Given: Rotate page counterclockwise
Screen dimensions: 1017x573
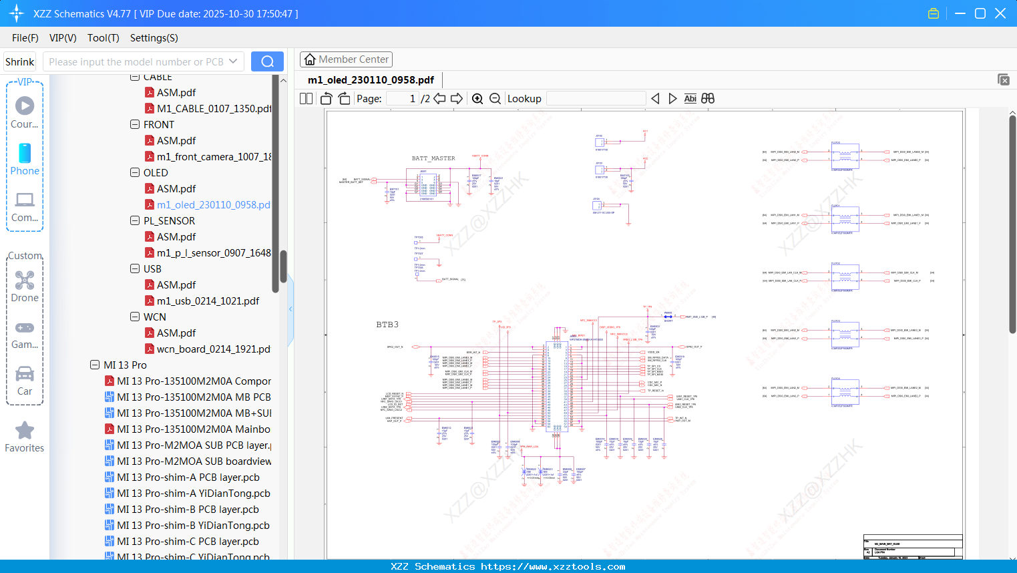Looking at the screenshot, I should tap(327, 99).
